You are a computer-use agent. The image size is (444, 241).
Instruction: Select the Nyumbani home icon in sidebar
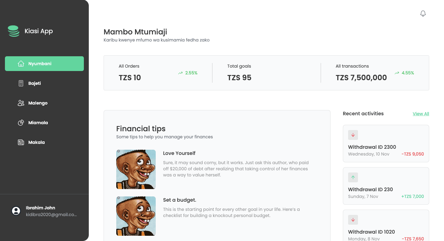point(21,63)
